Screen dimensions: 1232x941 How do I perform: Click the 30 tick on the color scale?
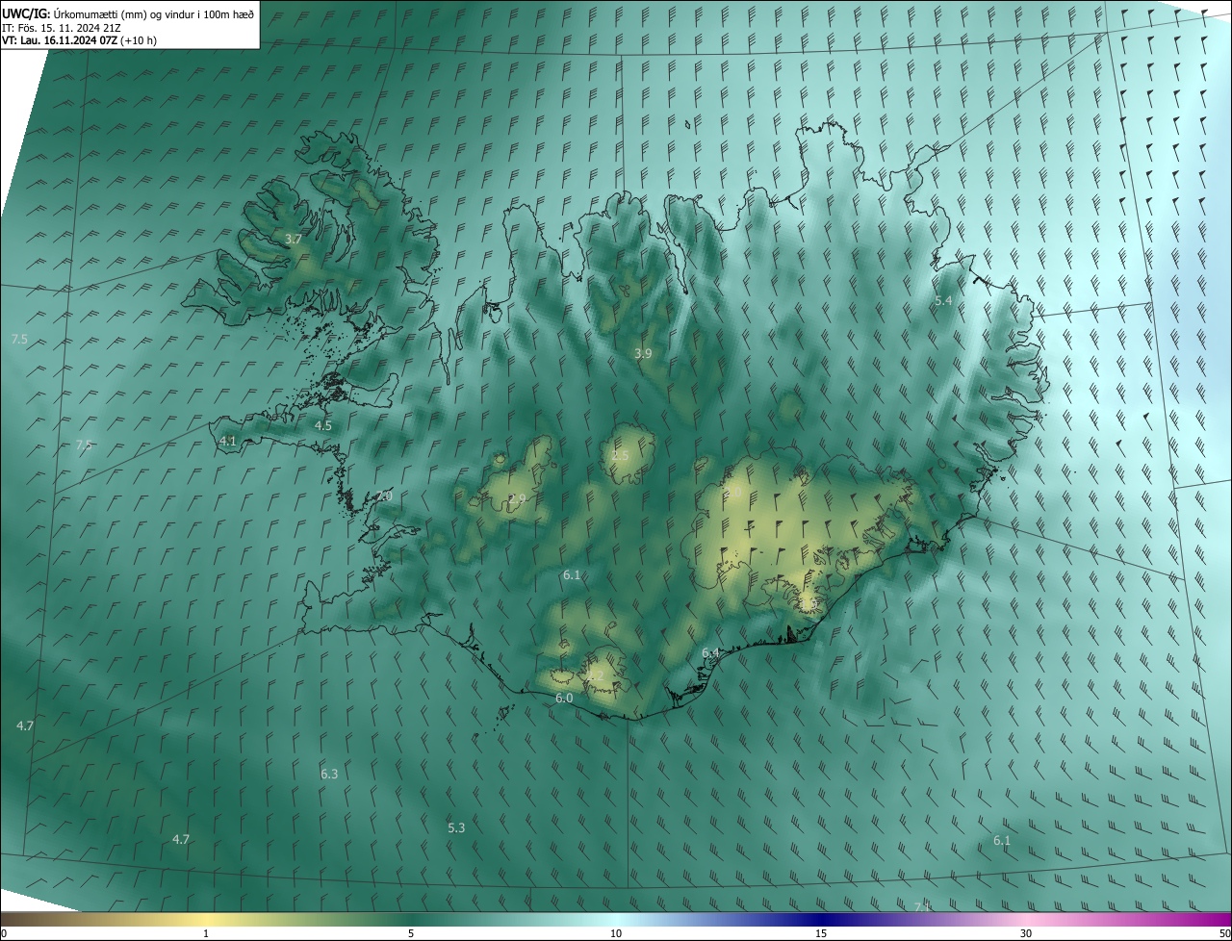pyautogui.click(x=1026, y=933)
